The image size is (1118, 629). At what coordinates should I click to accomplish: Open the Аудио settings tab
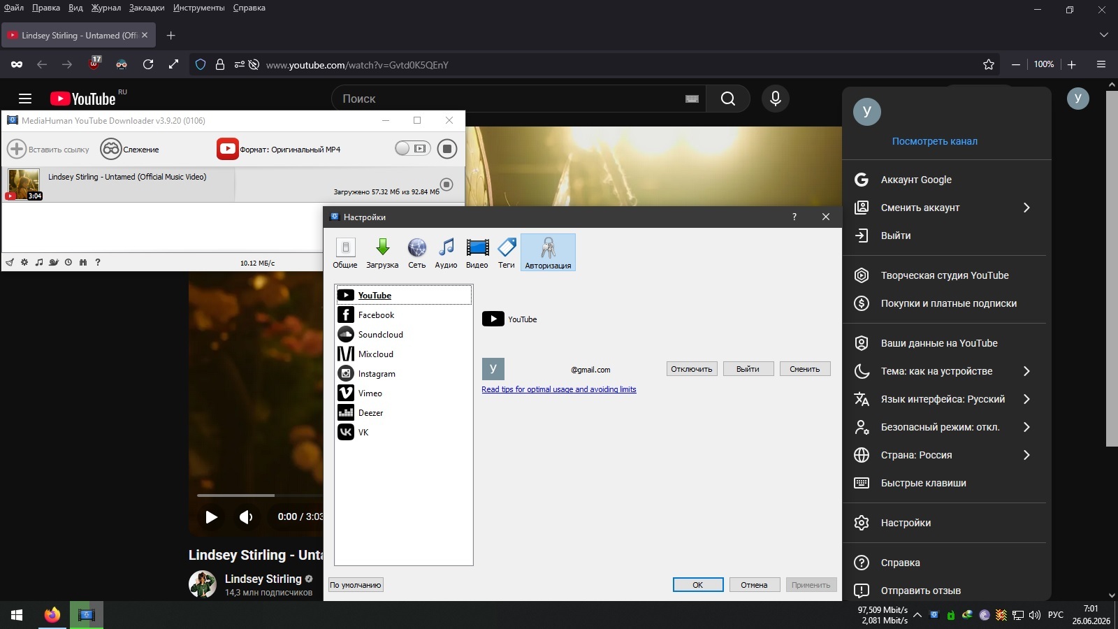(x=446, y=252)
